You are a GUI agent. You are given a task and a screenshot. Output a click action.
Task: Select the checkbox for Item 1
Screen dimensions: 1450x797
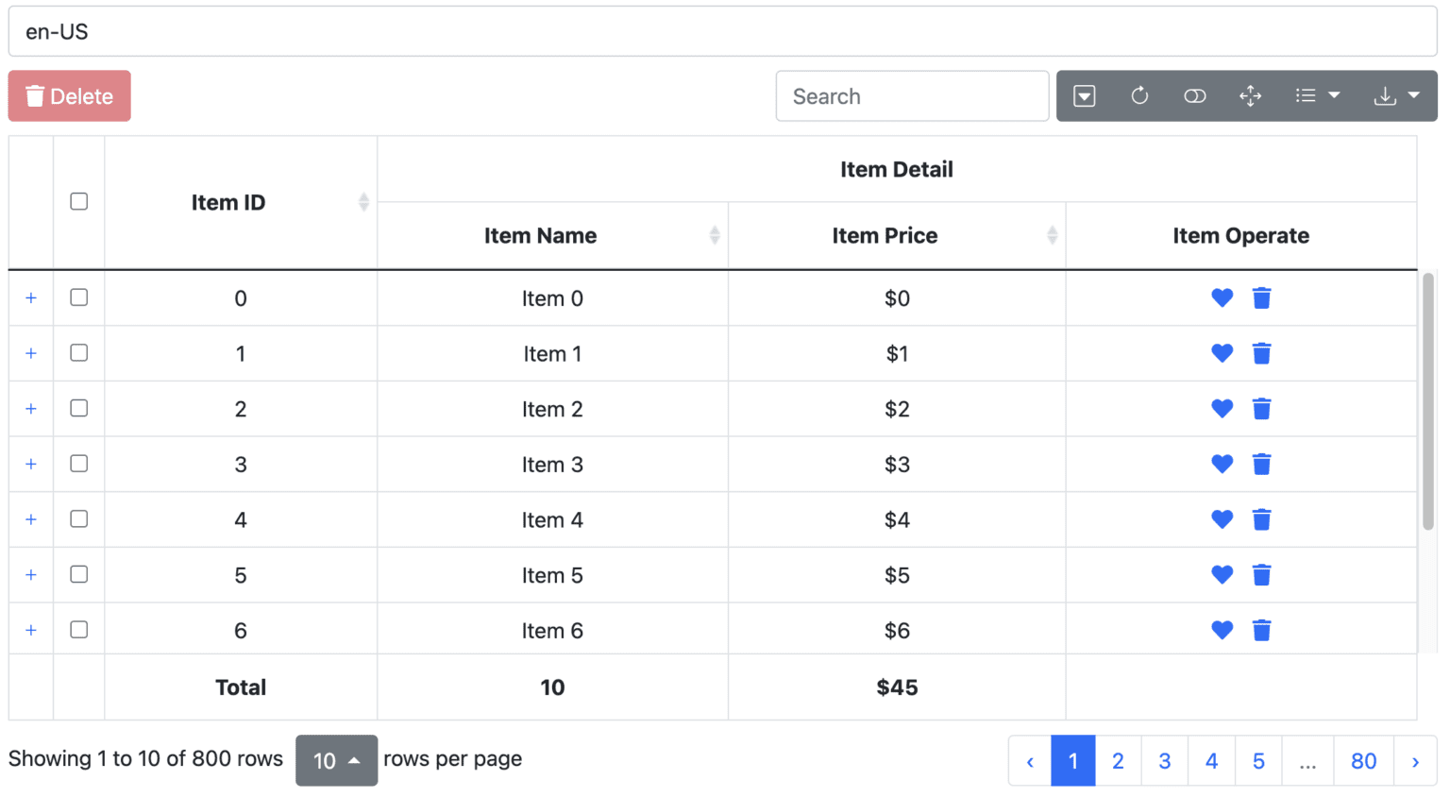pos(79,353)
